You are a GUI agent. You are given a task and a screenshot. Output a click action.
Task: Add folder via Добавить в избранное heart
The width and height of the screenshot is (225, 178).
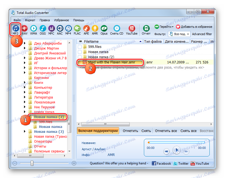(x=178, y=27)
